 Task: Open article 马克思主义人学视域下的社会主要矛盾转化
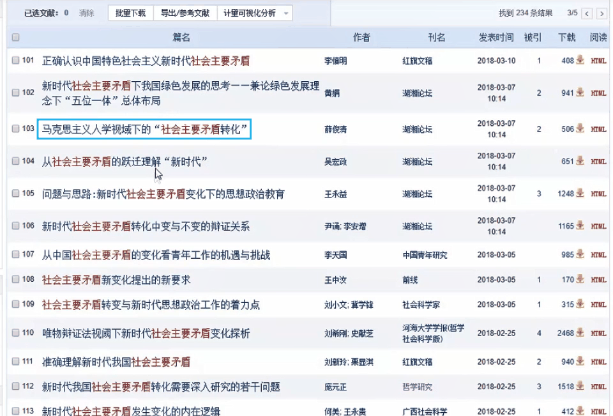(145, 129)
